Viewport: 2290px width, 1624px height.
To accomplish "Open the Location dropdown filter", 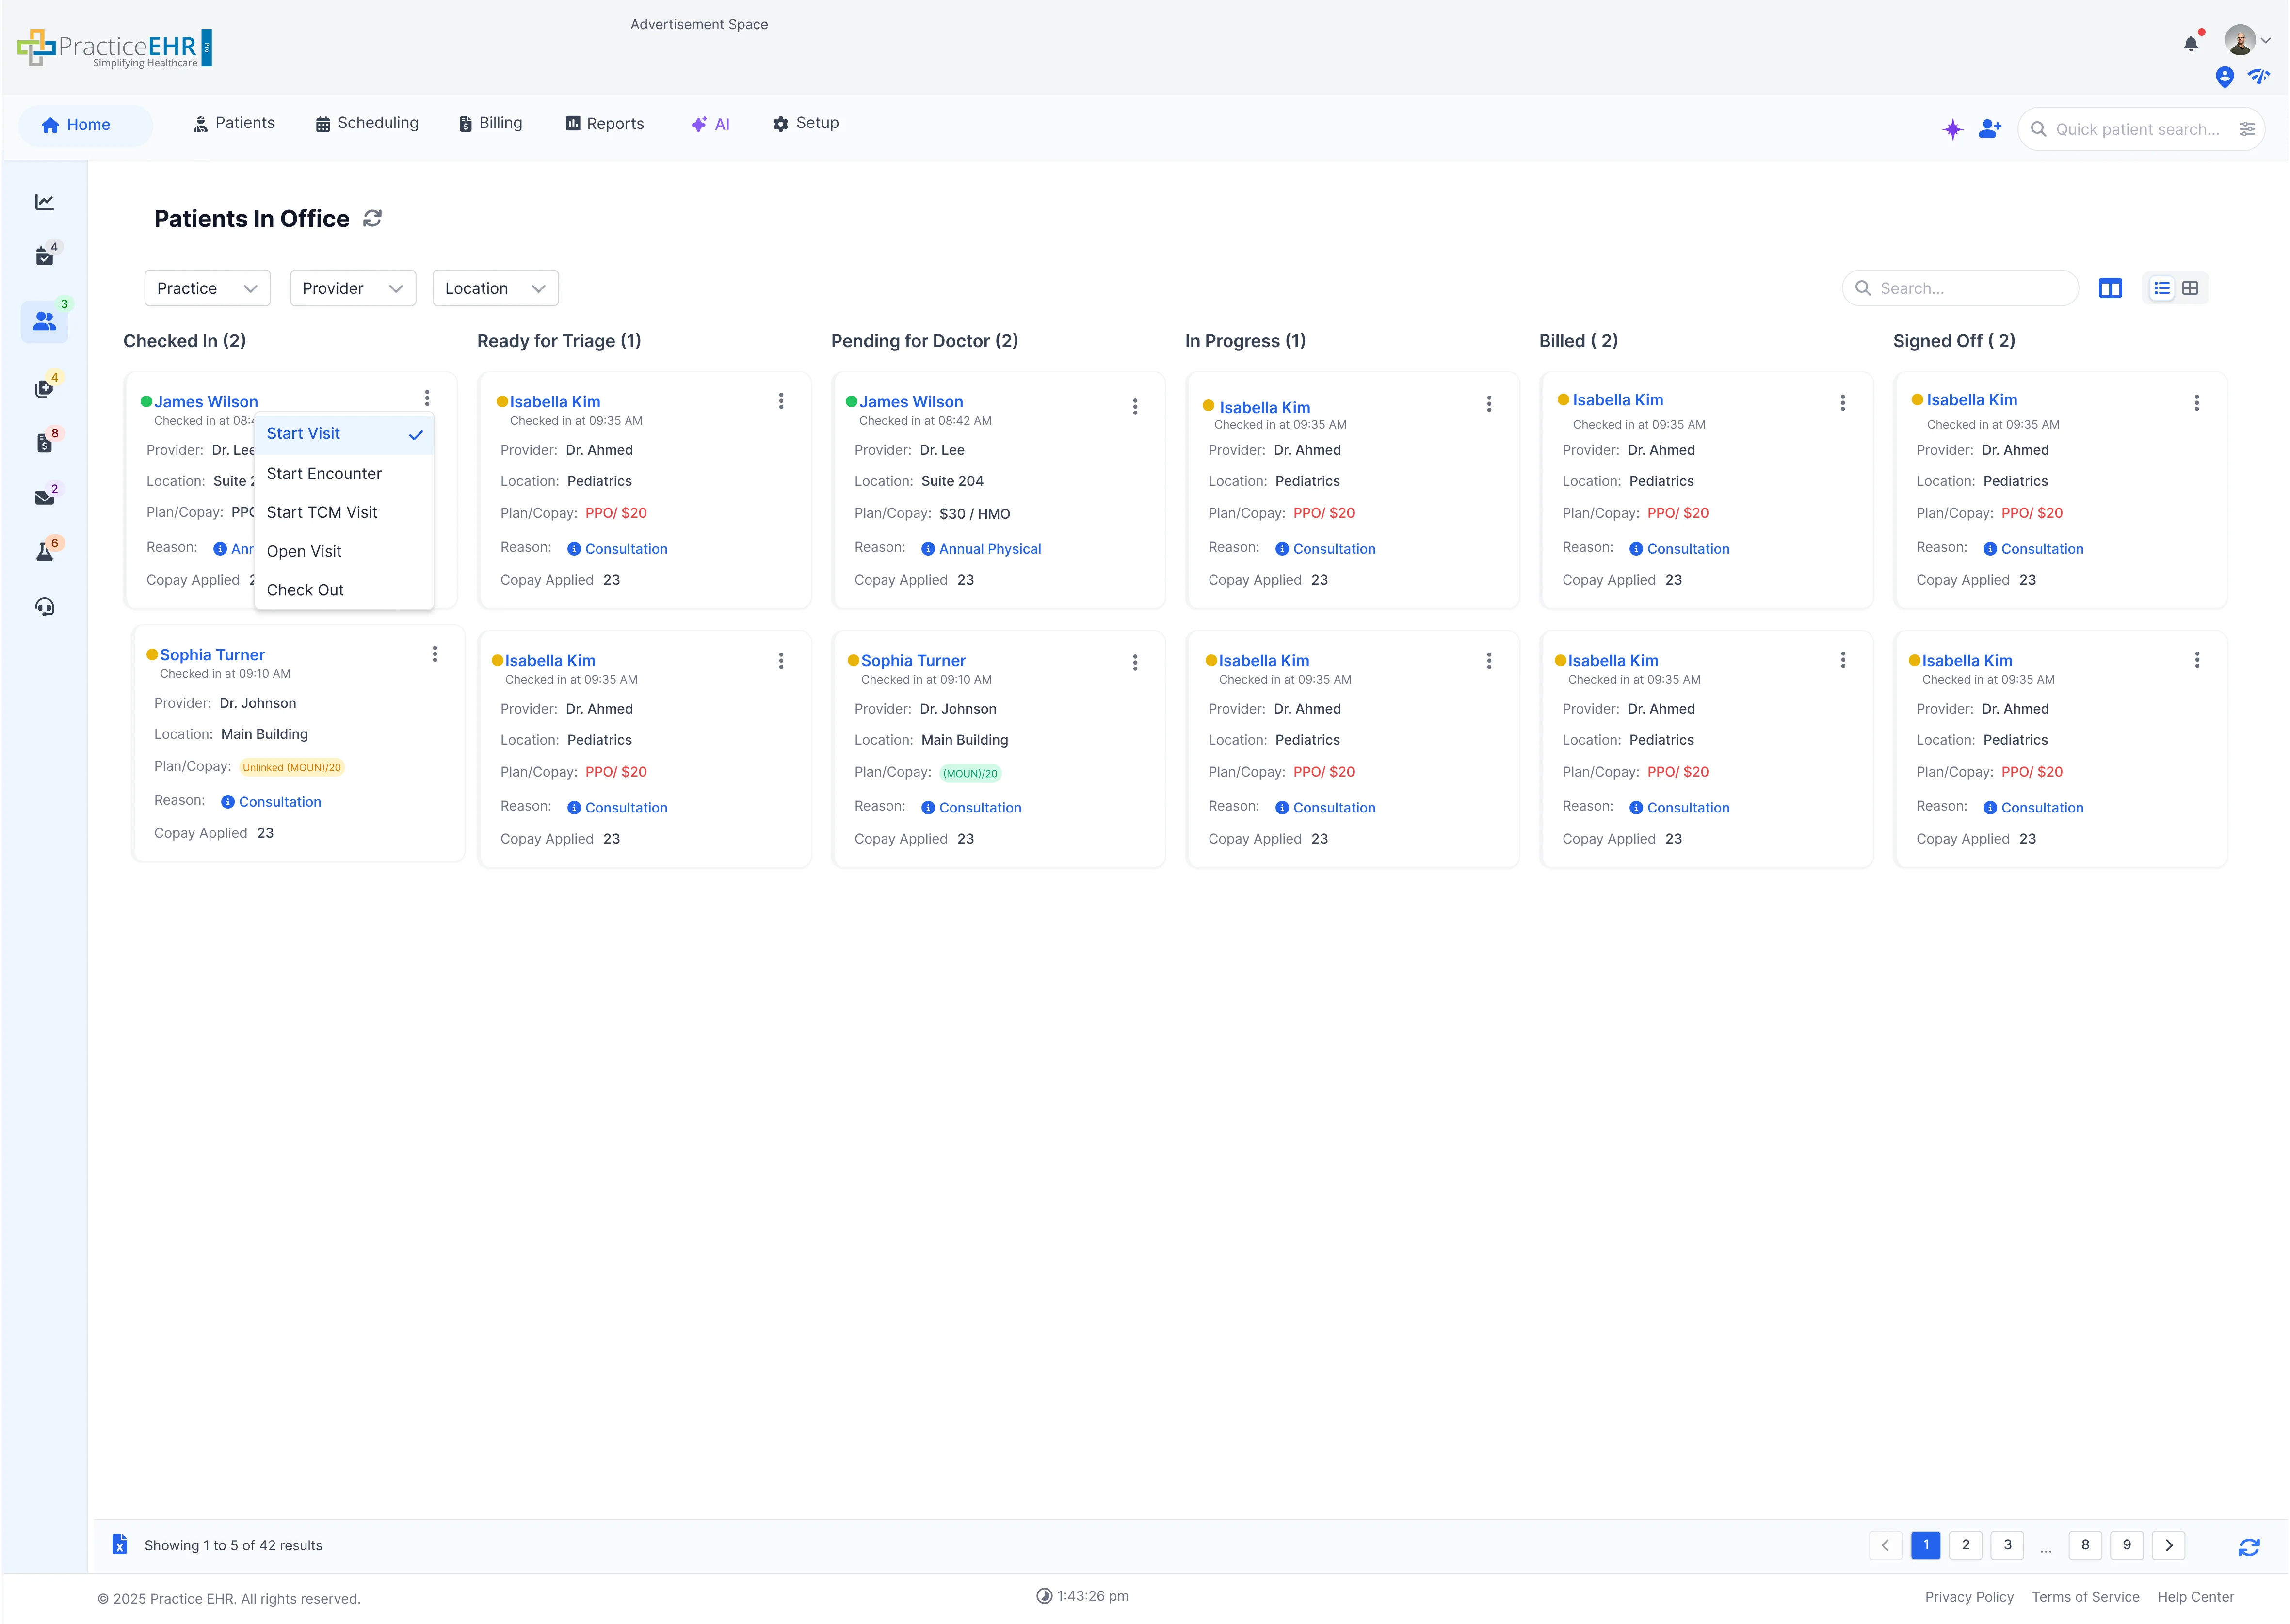I will 495,288.
